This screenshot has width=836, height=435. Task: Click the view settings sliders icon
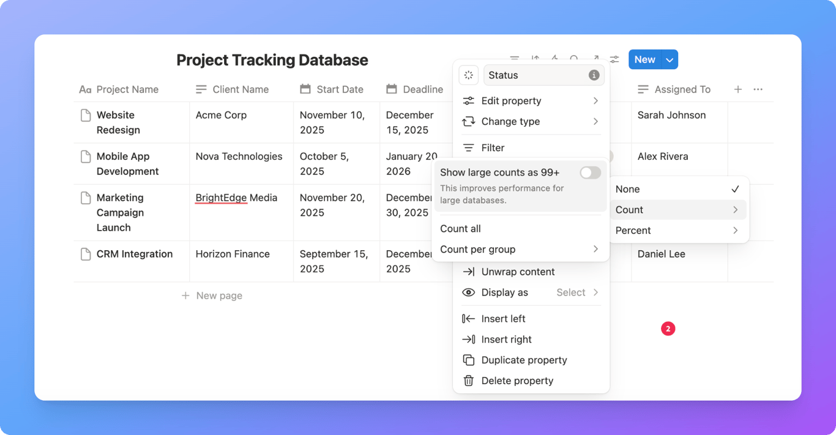point(614,59)
